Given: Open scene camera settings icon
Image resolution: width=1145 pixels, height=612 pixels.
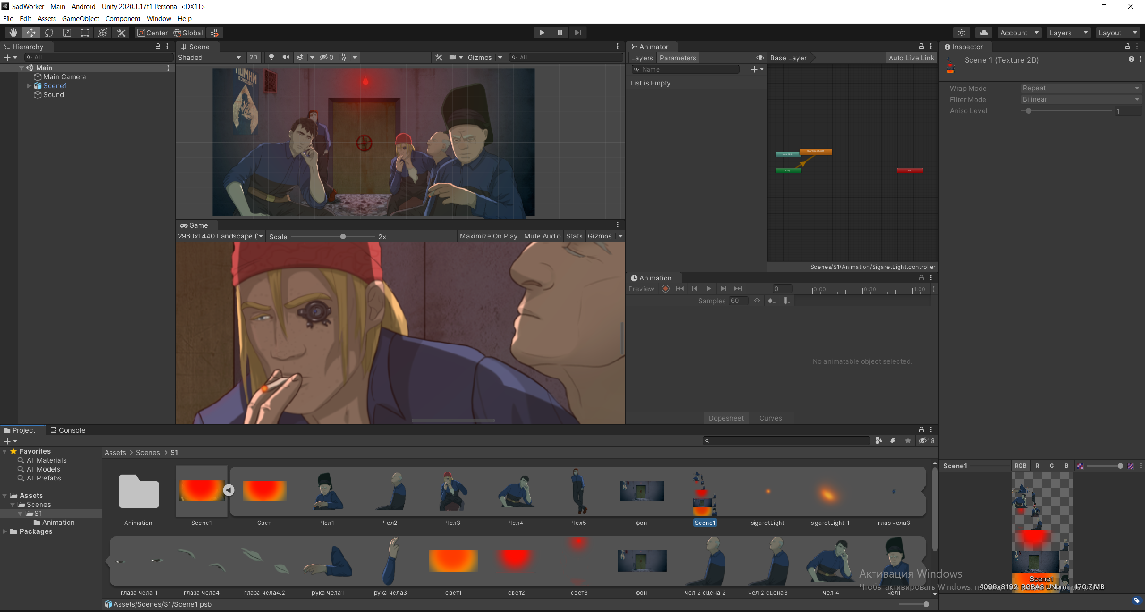Looking at the screenshot, I should click(x=453, y=57).
